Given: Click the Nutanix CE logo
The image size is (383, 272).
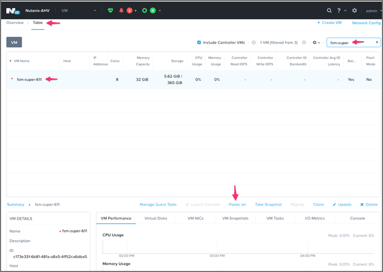Looking at the screenshot, I should tap(13, 11).
